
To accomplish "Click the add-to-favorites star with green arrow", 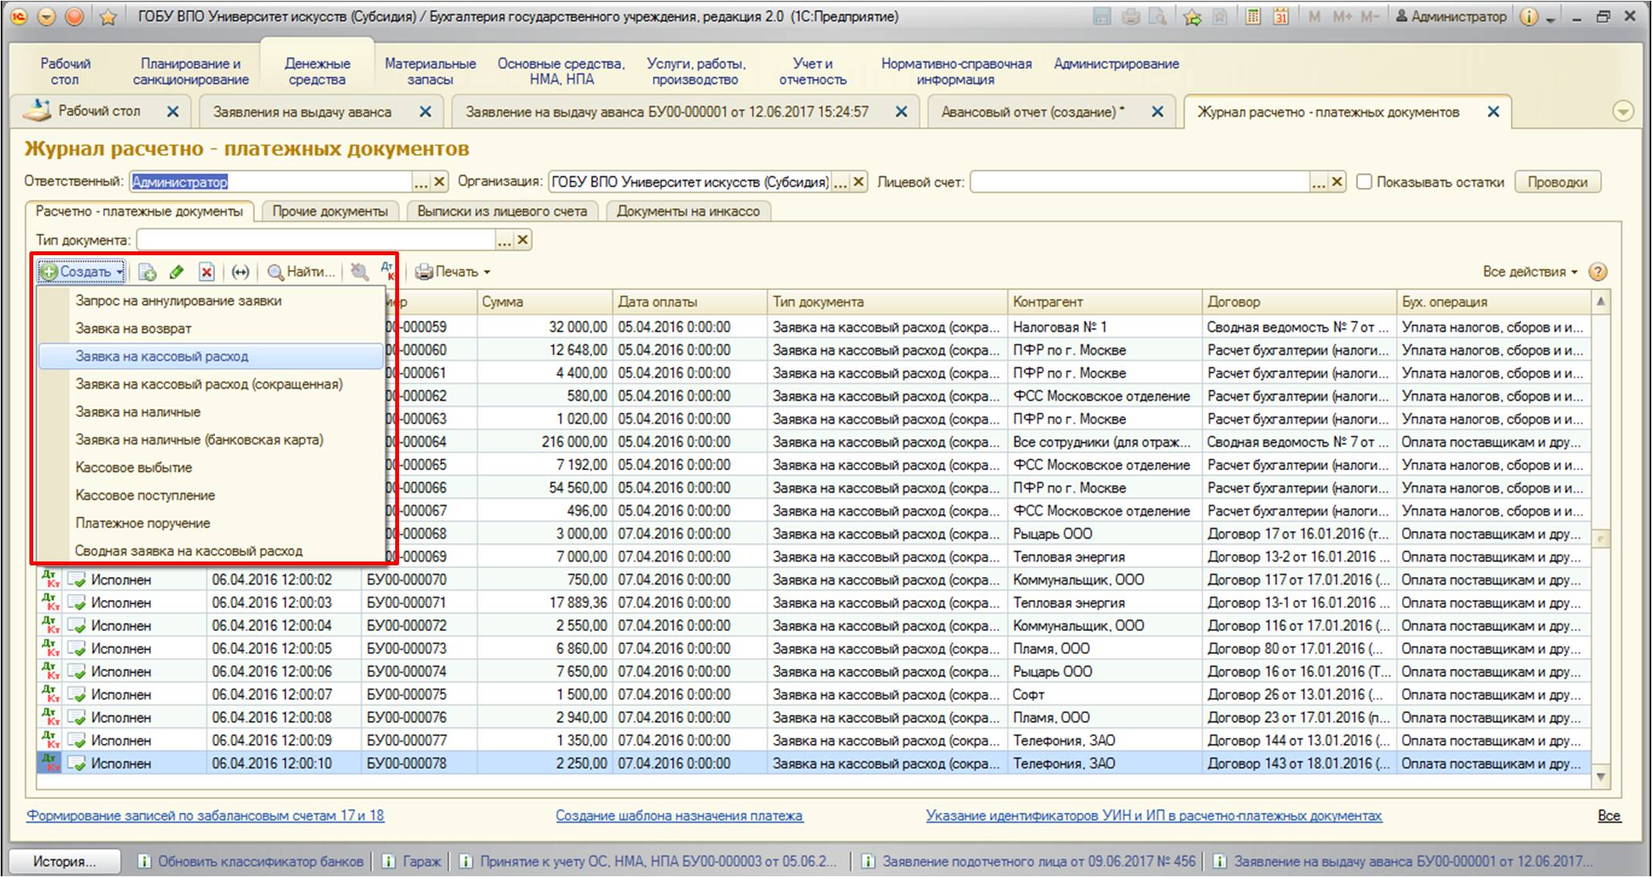I will click(1193, 17).
